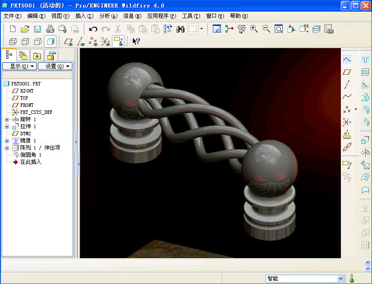Undo the last action
This screenshot has width=372, height=284.
tap(93, 29)
